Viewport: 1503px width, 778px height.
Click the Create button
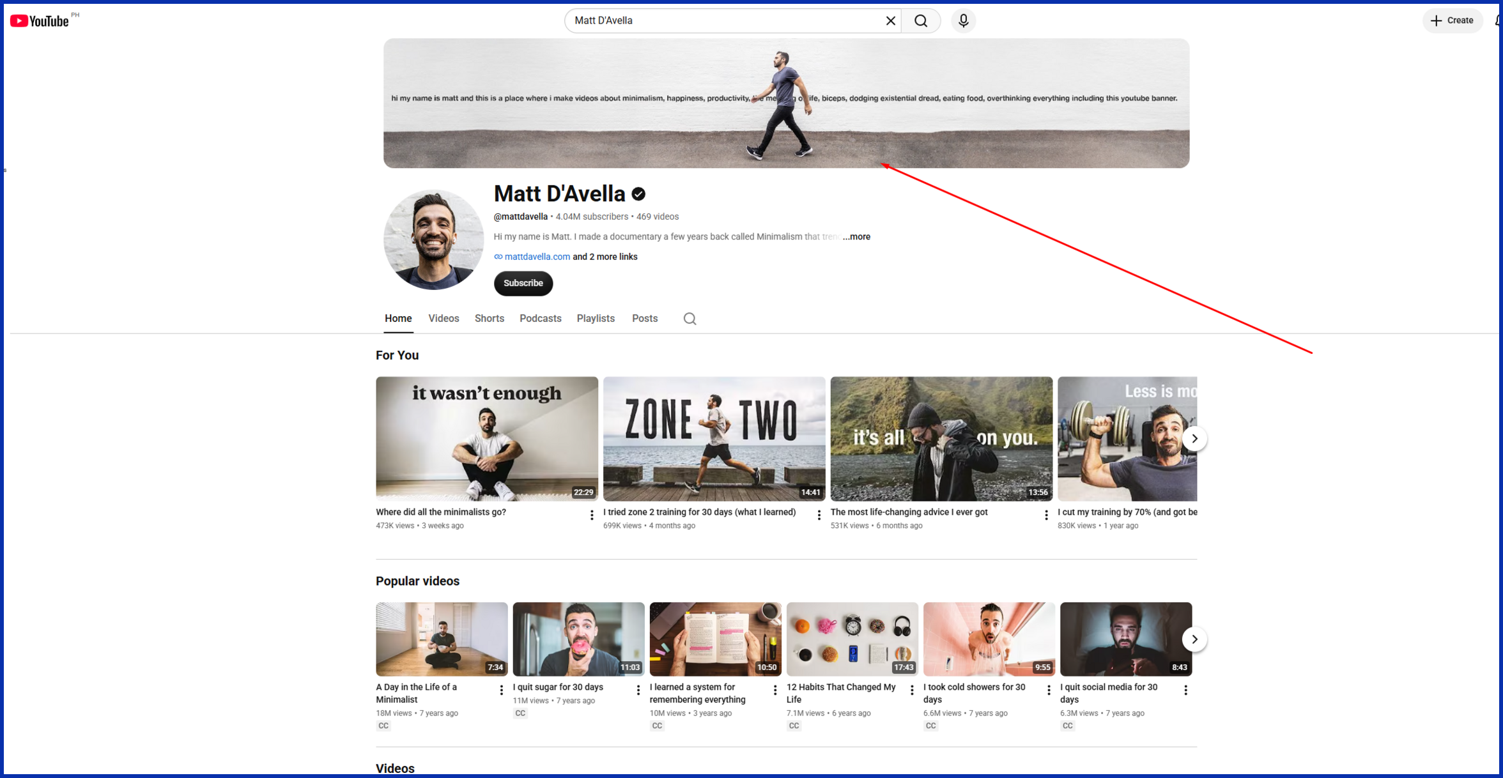point(1452,21)
